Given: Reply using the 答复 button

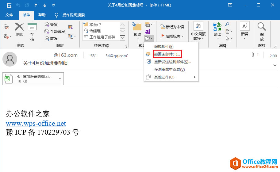Looking at the screenshot, I should point(51,24).
